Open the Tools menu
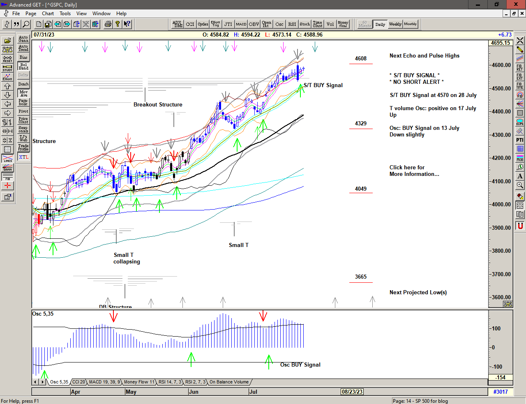 point(65,14)
